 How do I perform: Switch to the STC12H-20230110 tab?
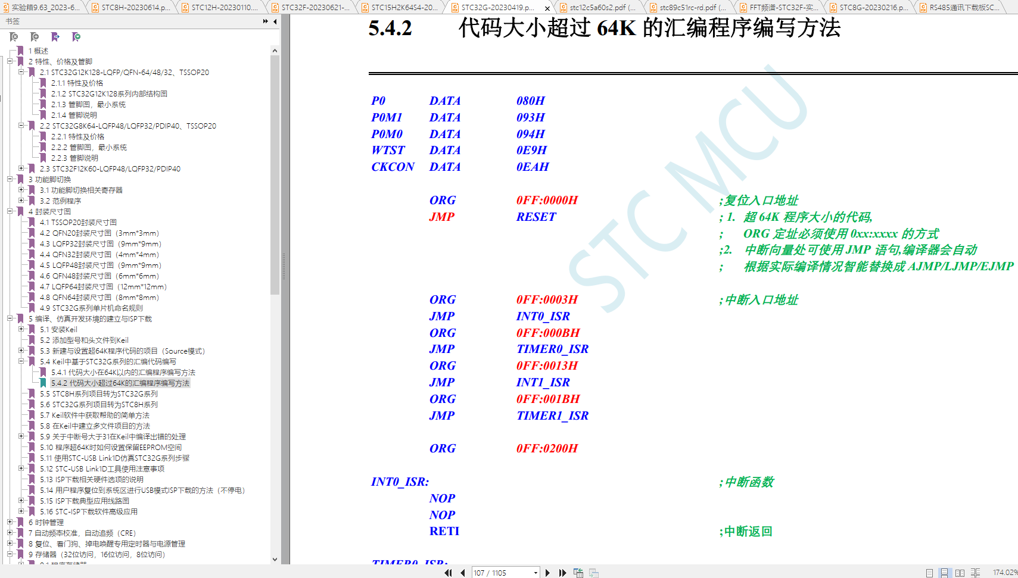[x=222, y=8]
